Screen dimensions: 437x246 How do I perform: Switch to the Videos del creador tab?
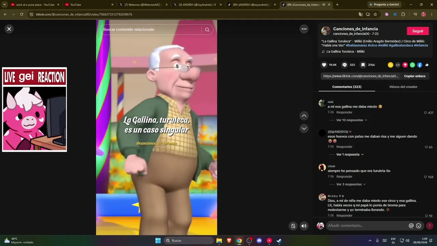(403, 87)
